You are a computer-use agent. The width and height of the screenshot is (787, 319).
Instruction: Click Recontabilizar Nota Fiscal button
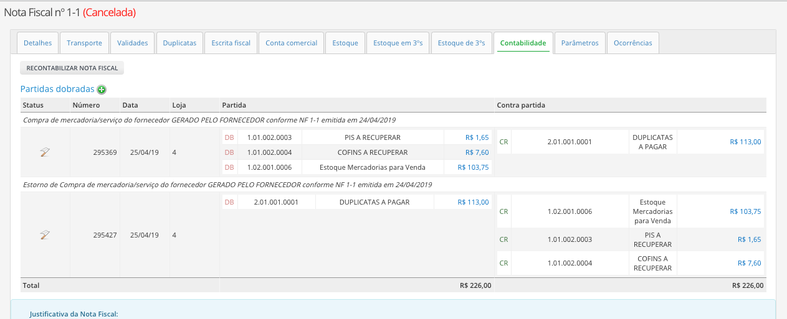tap(72, 68)
